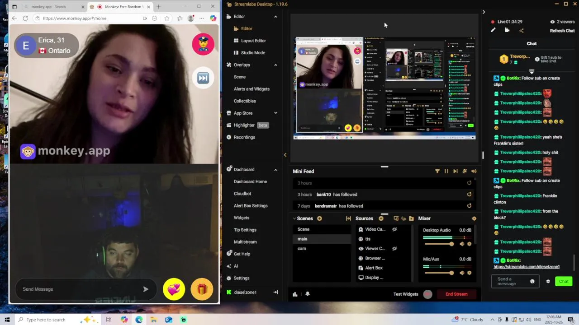Log out using icon beside dieselzone1

coord(275,292)
